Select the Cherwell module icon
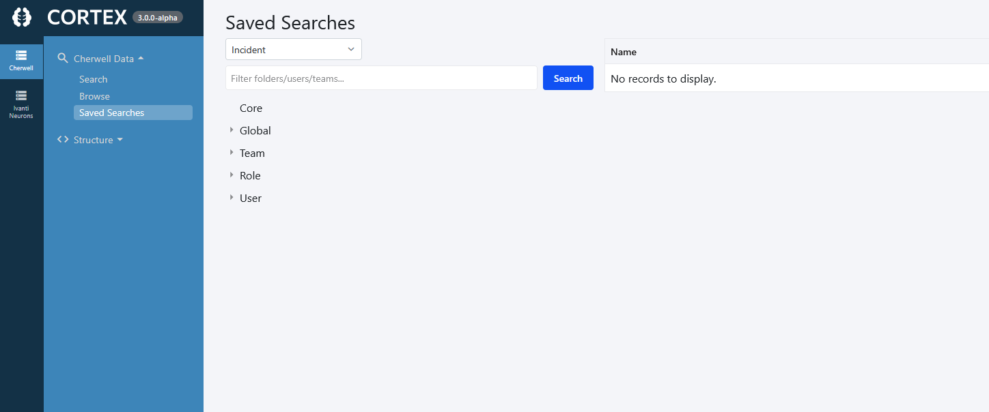The width and height of the screenshot is (989, 412). coord(21,61)
